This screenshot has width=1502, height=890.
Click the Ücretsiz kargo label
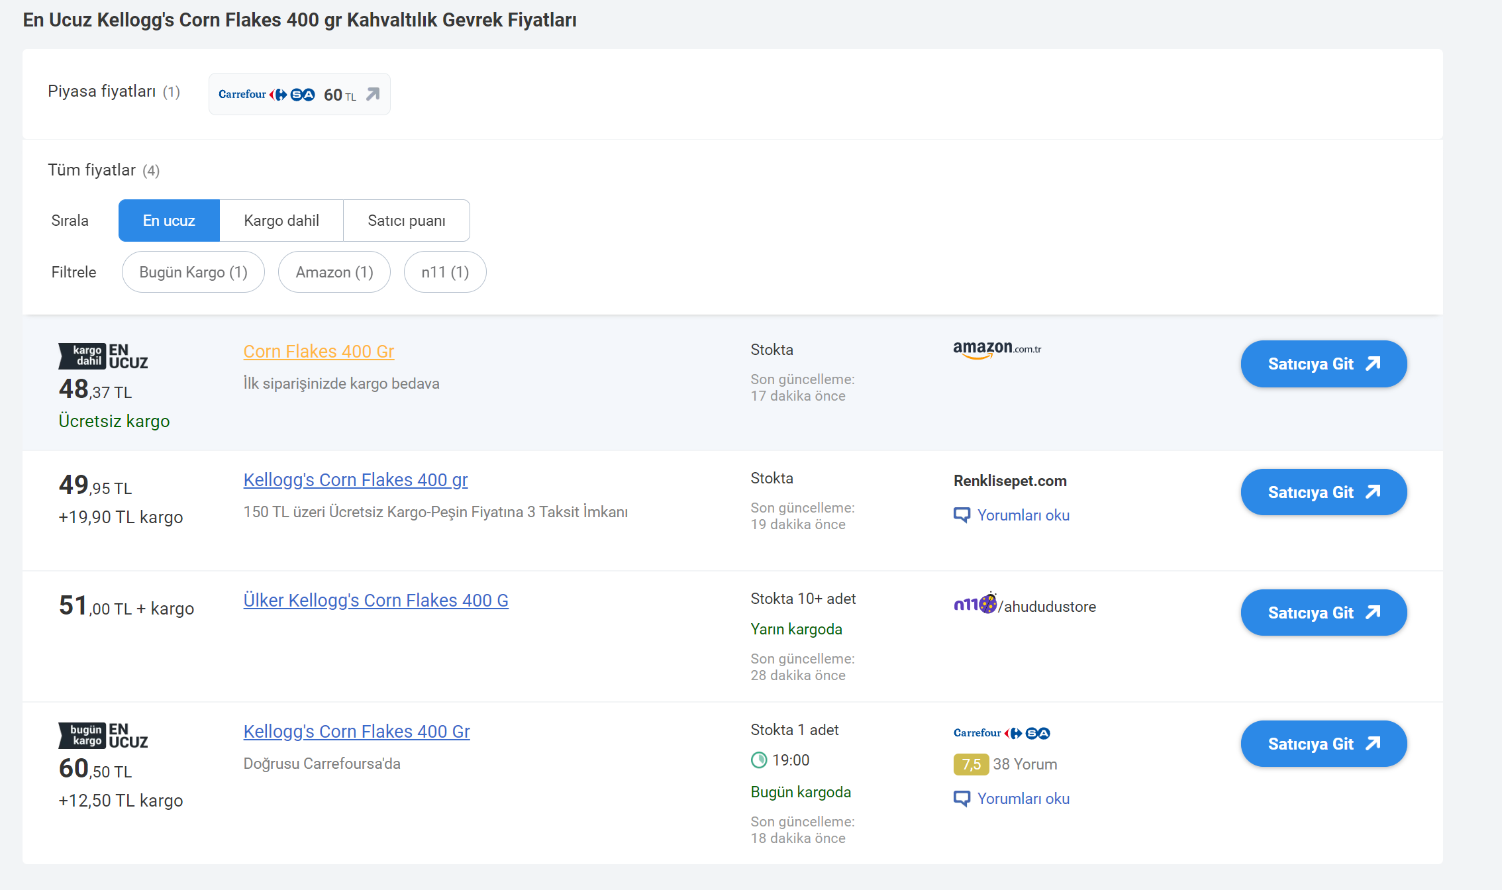pos(114,421)
